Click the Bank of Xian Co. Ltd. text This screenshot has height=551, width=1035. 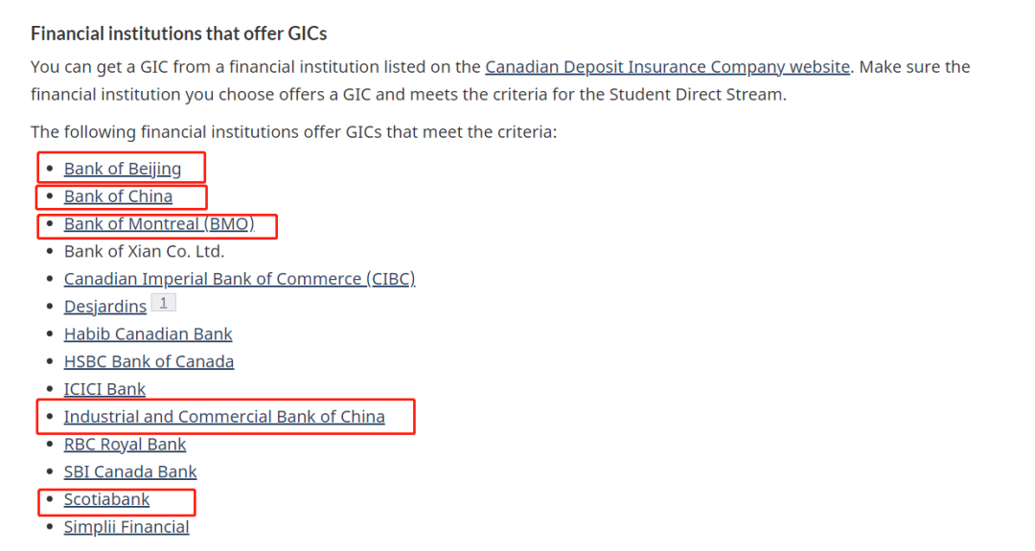coord(144,252)
